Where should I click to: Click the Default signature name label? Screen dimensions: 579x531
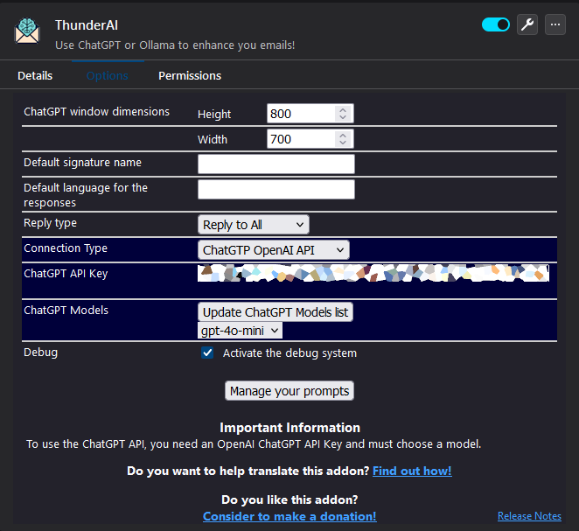click(82, 163)
